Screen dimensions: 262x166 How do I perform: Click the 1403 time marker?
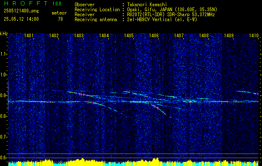click(79, 35)
